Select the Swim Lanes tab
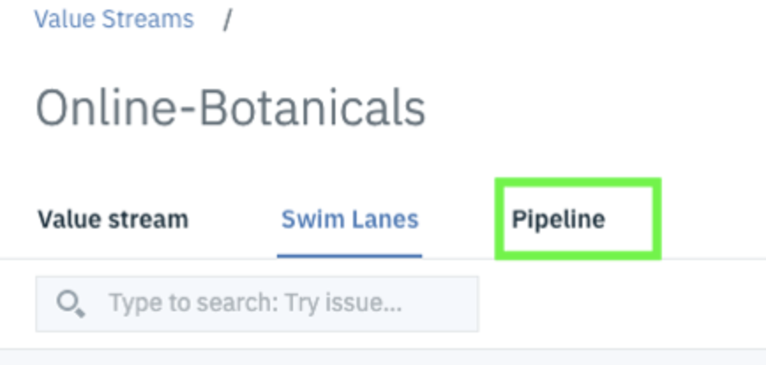Screen dimensions: 766x365 point(349,219)
